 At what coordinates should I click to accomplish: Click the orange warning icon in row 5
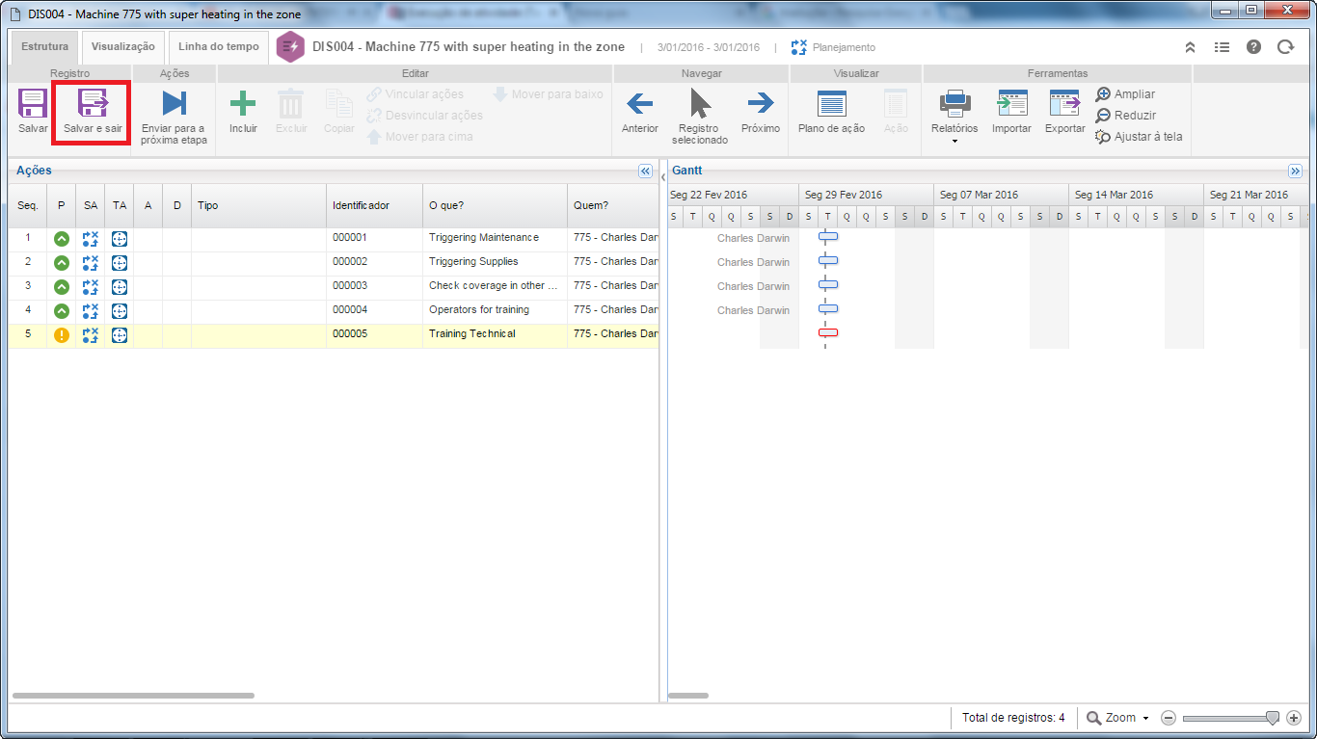(62, 334)
